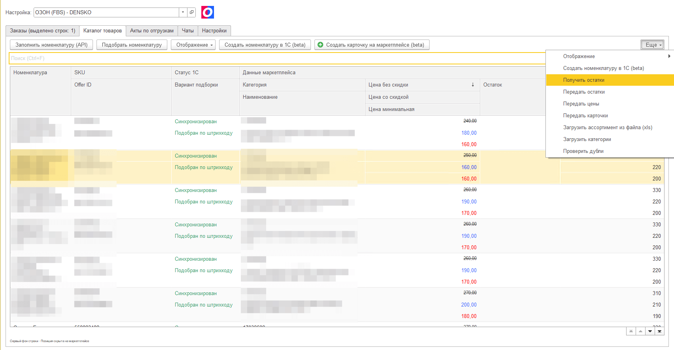Click Подобрать номенклатуру button
Image resolution: width=674 pixels, height=350 pixels.
(x=132, y=45)
